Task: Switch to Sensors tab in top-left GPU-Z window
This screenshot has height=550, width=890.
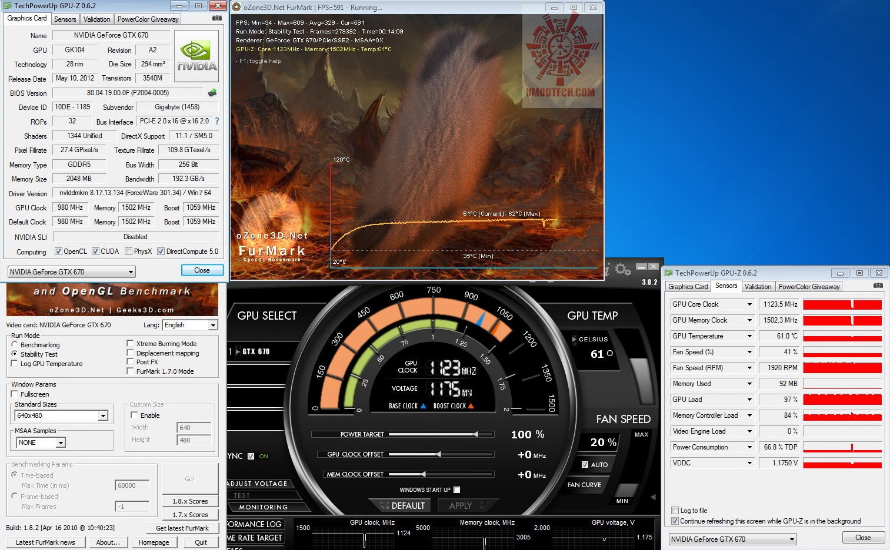Action: pyautogui.click(x=65, y=19)
